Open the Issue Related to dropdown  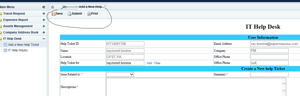pos(120,74)
